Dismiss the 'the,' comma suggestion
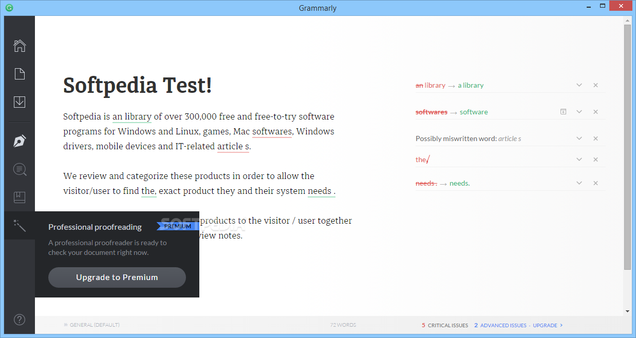This screenshot has height=338, width=636. [x=595, y=160]
